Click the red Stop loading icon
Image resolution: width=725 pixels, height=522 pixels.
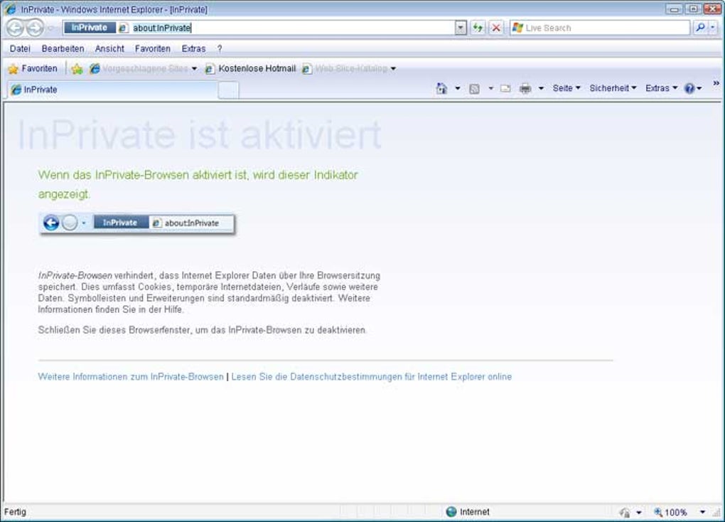click(495, 28)
